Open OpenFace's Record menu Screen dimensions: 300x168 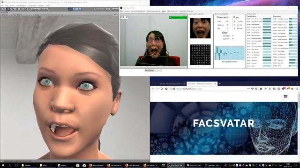tap(127, 11)
